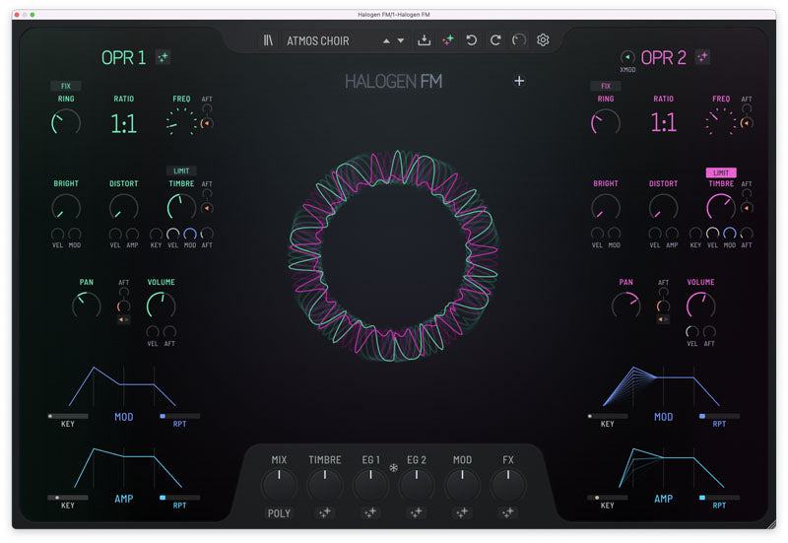Toggle the LIMIT button for OPR 1 timbre
This screenshot has width=788, height=543.
(x=181, y=170)
